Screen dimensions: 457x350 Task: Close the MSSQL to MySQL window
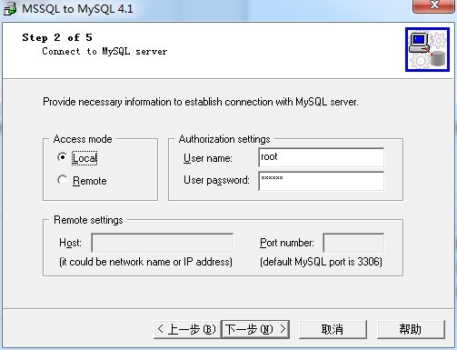pos(434,5)
